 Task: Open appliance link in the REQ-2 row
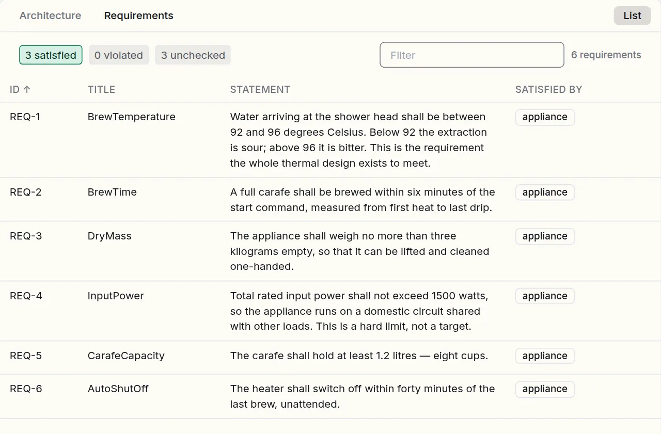(x=545, y=192)
